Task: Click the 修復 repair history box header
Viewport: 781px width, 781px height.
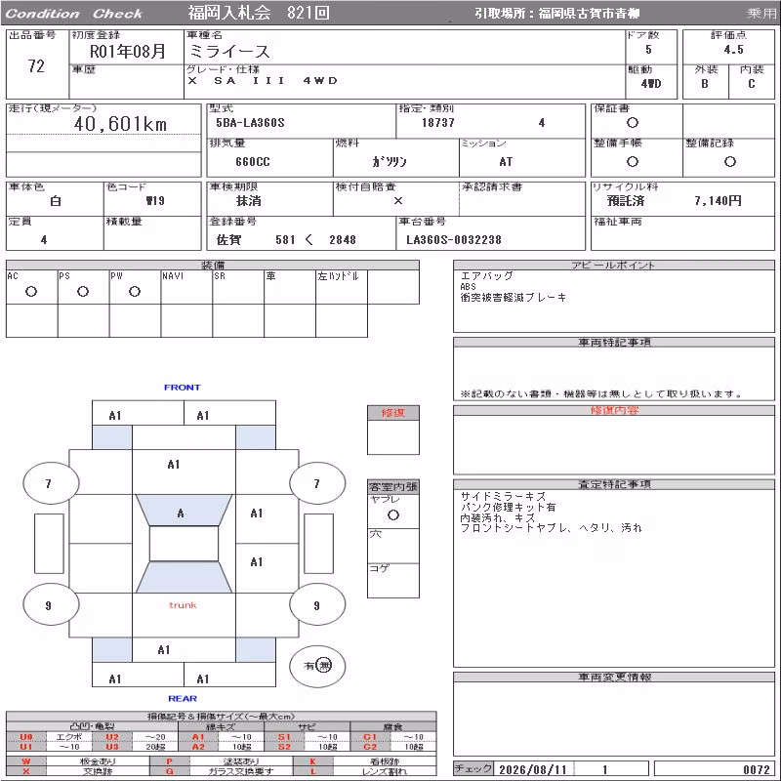Action: coord(393,412)
